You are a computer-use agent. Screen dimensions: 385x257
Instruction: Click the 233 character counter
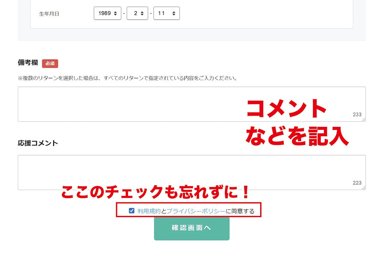[357, 114]
